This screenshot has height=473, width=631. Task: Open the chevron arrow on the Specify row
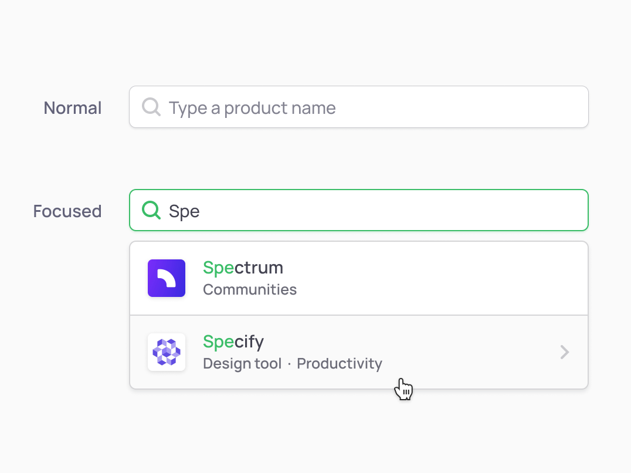[x=565, y=352]
